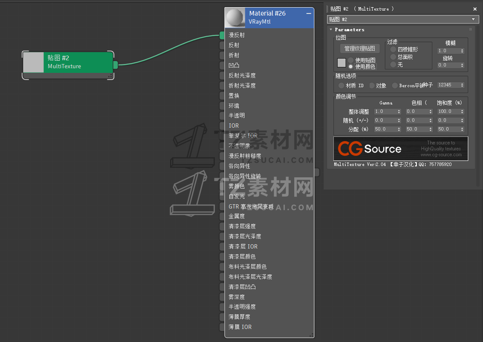Click the 模糊 1.0 value field
483x342 pixels.
pos(449,51)
